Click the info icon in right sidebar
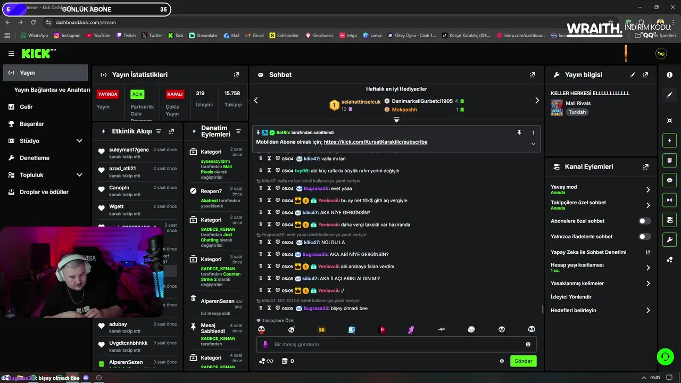Screen dimensions: 681x383 pos(669,75)
